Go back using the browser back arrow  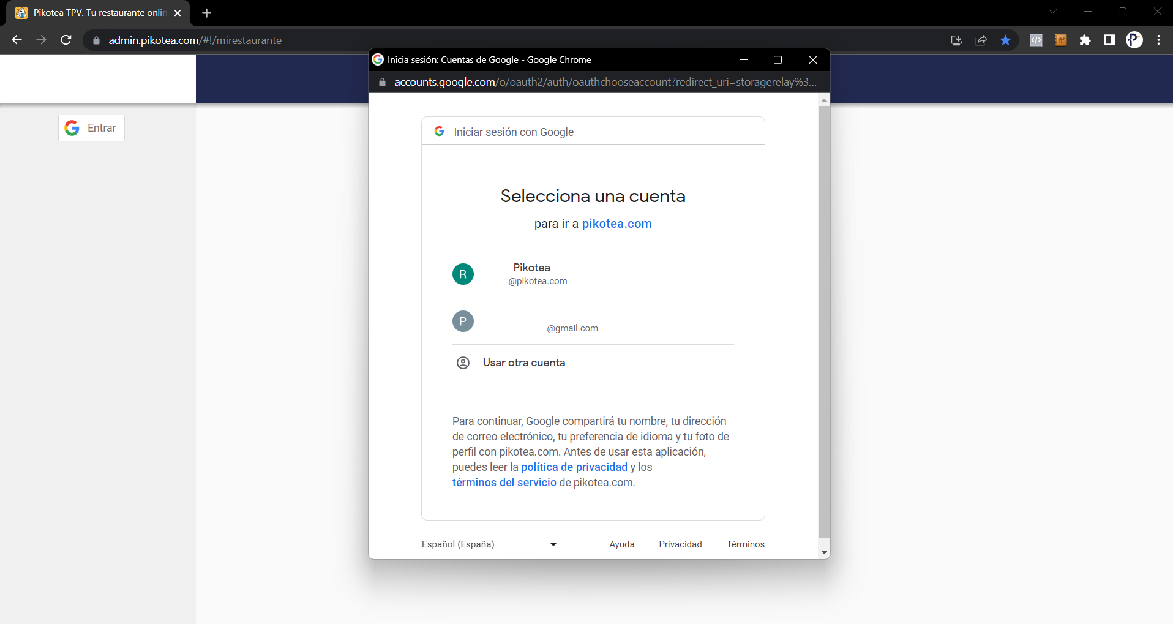coord(17,40)
